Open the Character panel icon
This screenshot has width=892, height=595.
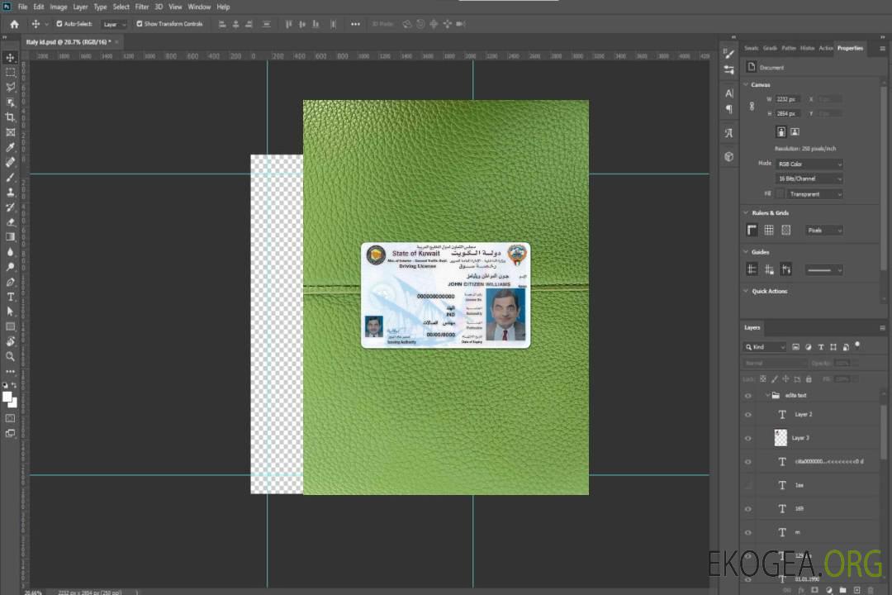(728, 93)
